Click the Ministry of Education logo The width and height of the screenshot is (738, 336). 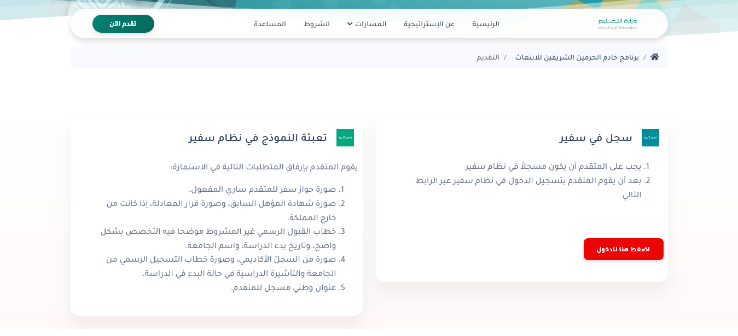click(618, 23)
